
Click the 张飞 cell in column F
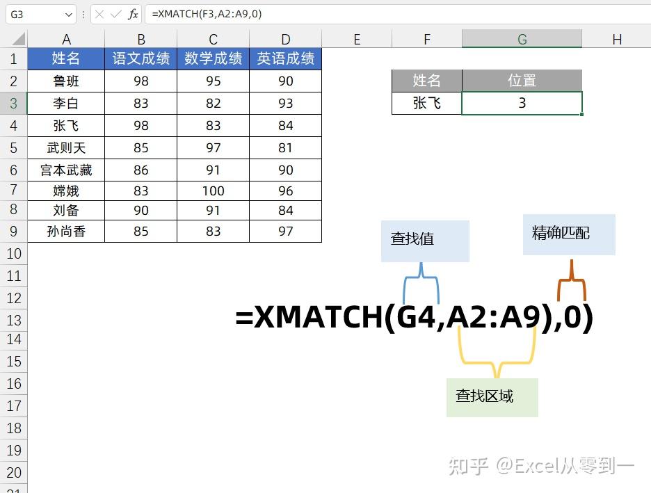[426, 103]
